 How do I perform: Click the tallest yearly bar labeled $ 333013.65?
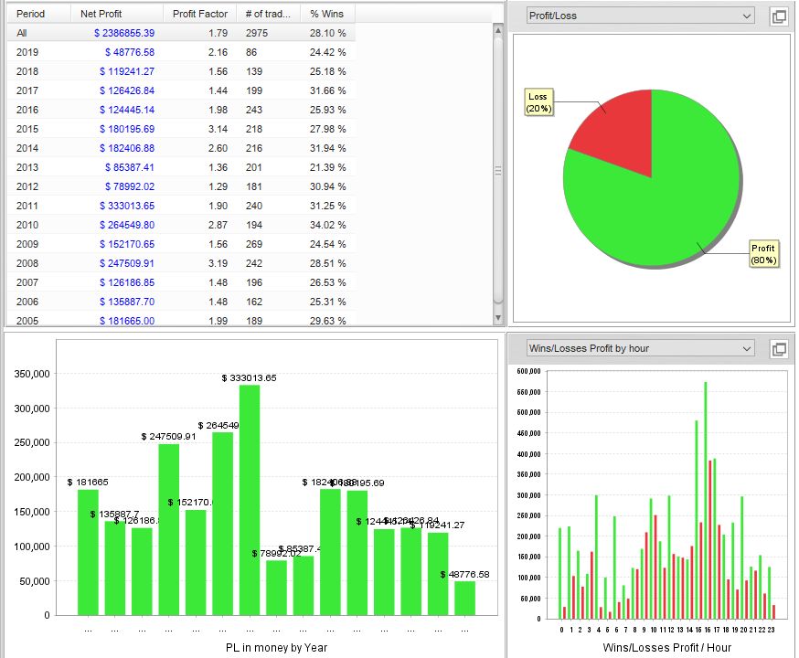pos(250,500)
